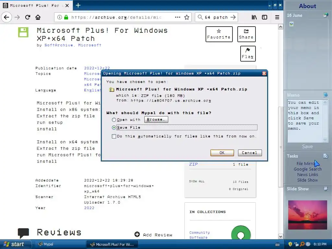Open a new tab with plus icon

pos(78,5)
